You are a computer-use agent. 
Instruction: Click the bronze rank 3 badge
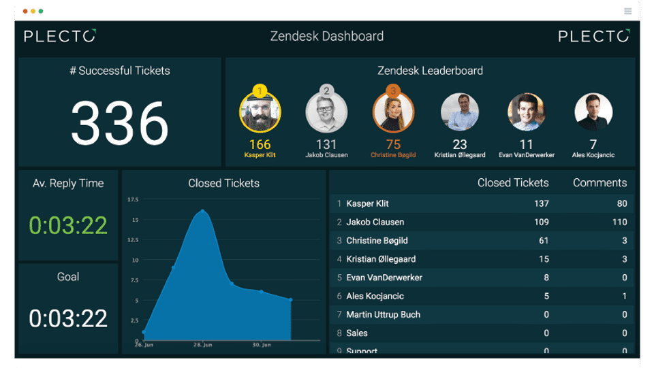click(393, 90)
